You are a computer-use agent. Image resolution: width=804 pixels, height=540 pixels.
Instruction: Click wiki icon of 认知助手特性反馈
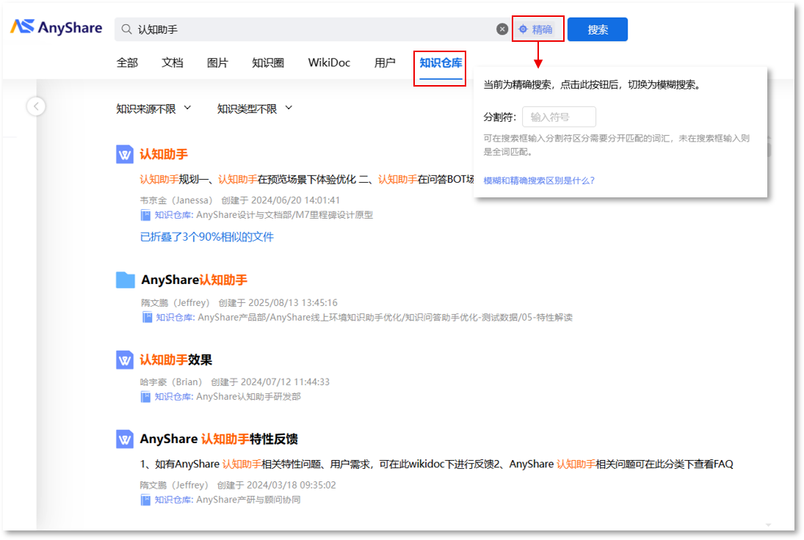tap(125, 439)
